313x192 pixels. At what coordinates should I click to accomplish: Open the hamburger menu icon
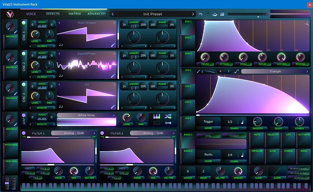tap(222, 14)
